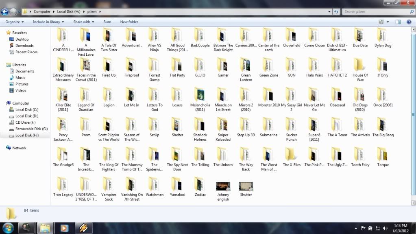The image size is (416, 234).
Task: Click the volume speaker tray icon
Action: (385, 228)
